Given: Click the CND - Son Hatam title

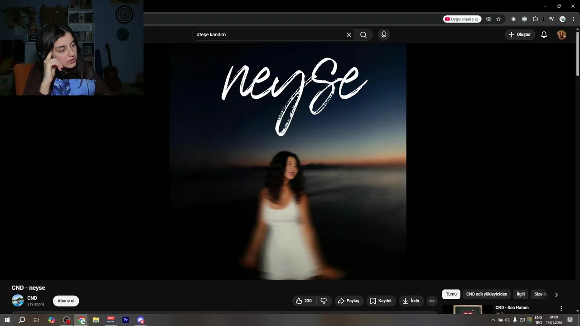Looking at the screenshot, I should click(512, 308).
